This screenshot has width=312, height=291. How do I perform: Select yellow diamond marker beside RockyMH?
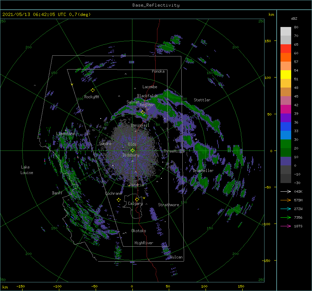[x=93, y=90]
